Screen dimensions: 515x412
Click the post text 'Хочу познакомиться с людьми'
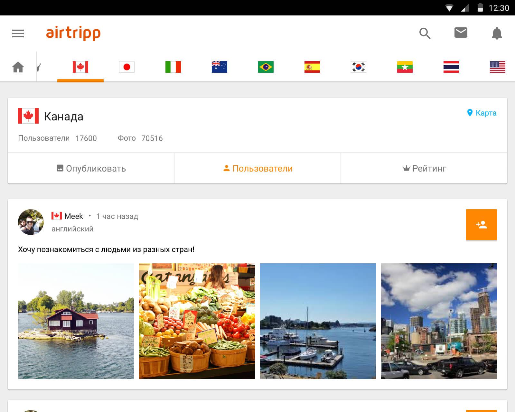coord(106,249)
